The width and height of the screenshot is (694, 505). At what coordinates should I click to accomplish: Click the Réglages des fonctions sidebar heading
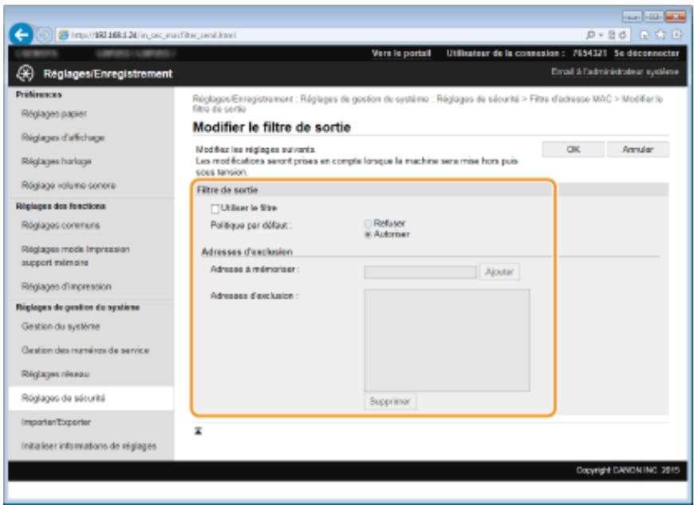point(61,206)
